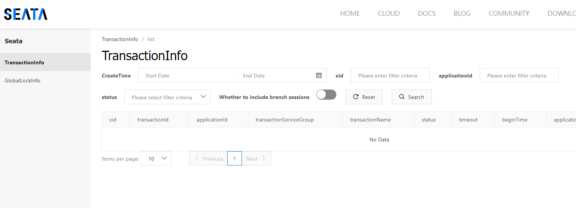
Task: Go to the Next page
Action: (x=256, y=158)
